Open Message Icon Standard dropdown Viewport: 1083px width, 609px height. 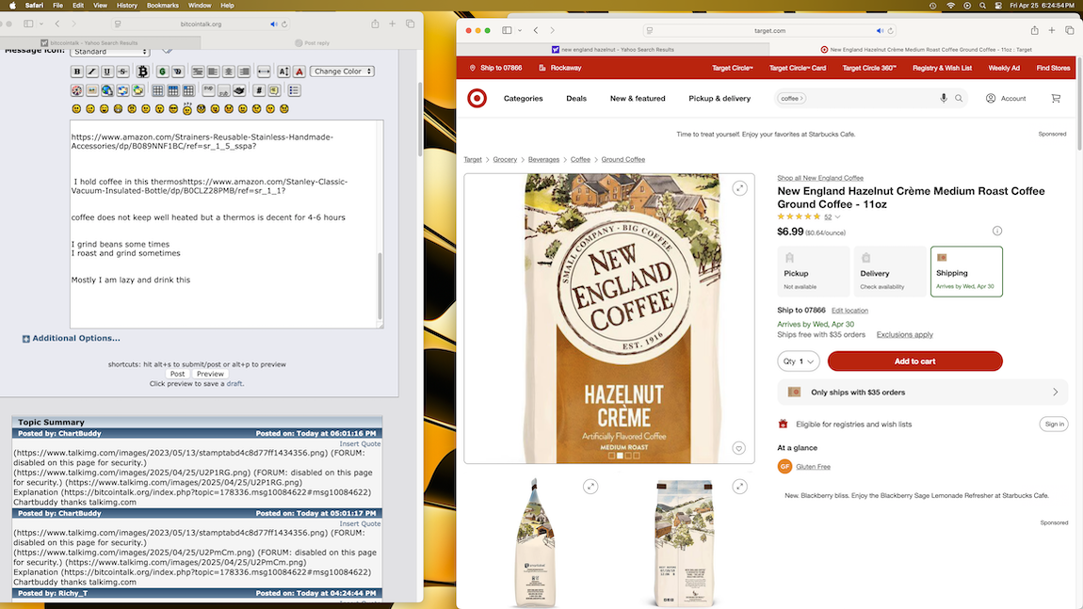(110, 52)
